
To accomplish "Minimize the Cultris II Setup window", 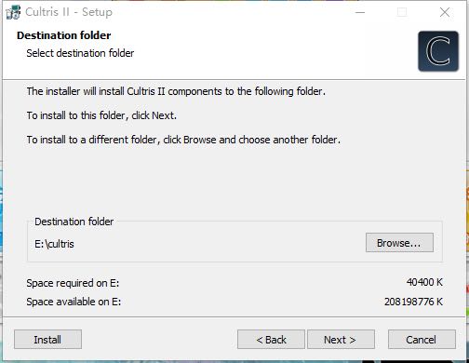I will [x=360, y=12].
